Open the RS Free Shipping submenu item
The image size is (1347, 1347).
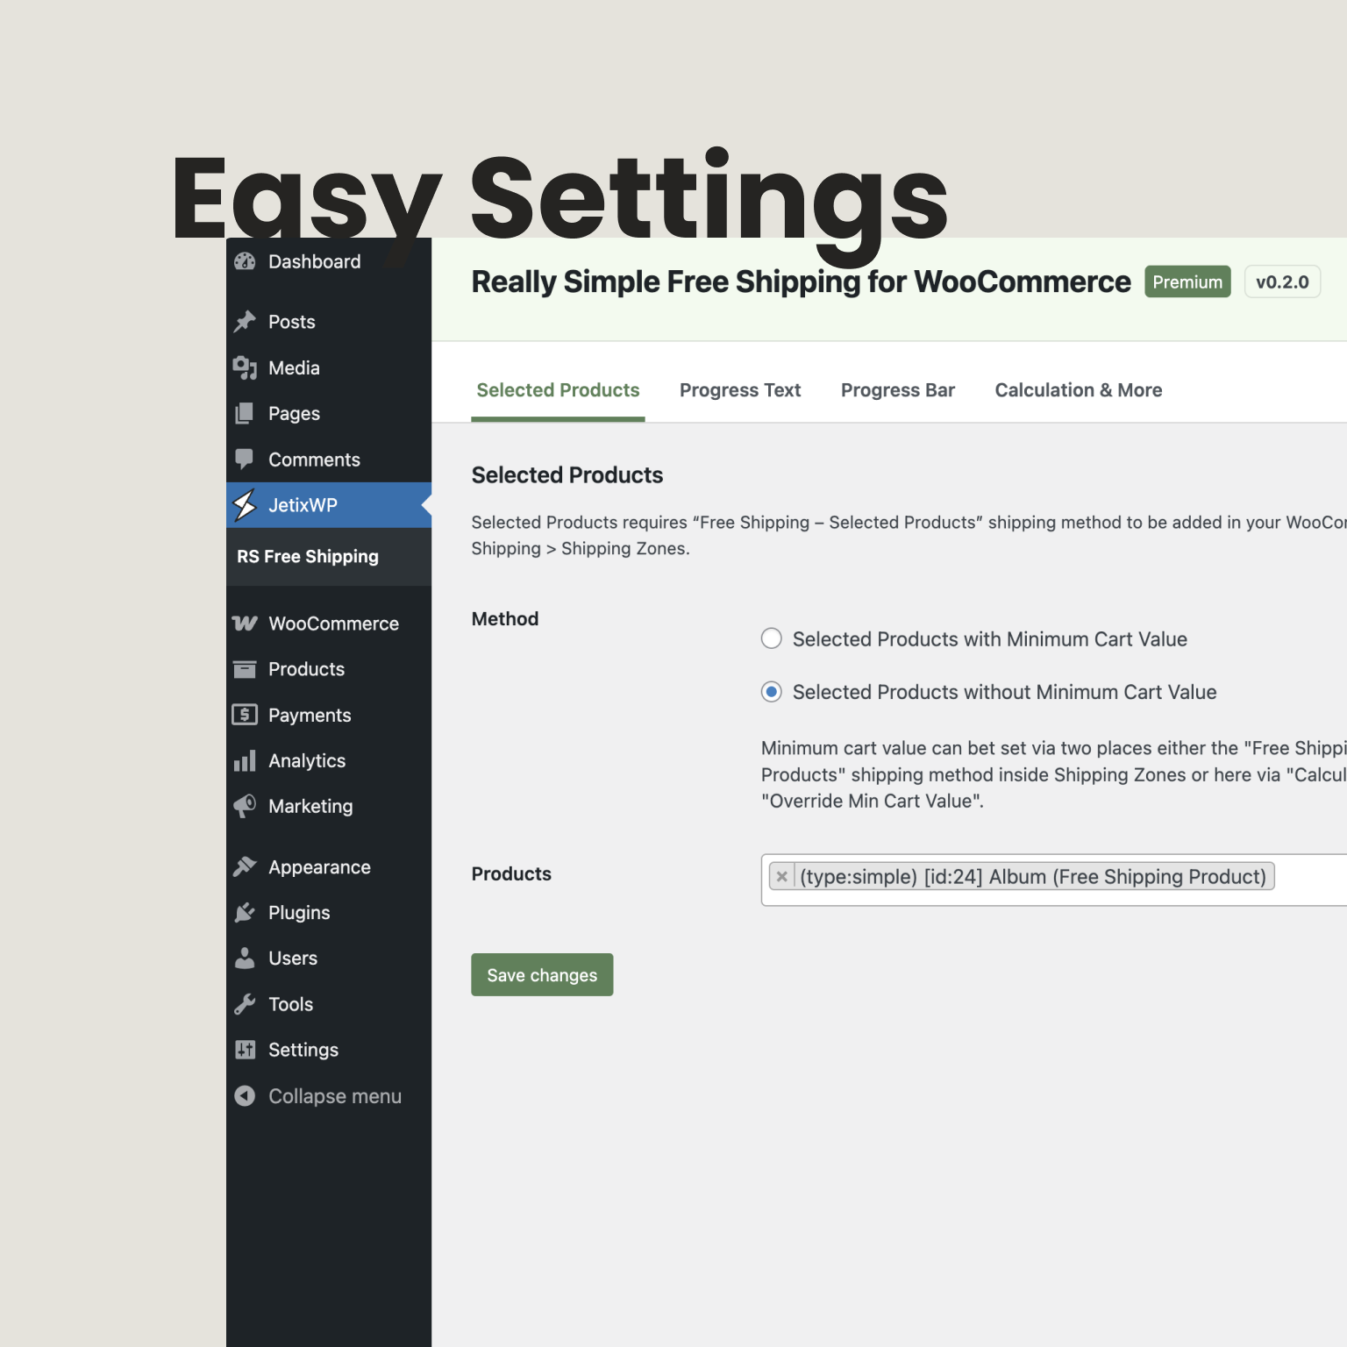308,556
